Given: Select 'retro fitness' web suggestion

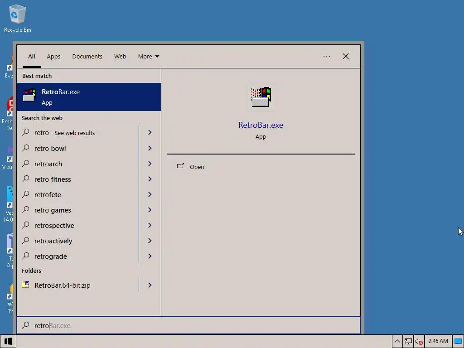Looking at the screenshot, I should tap(78, 179).
